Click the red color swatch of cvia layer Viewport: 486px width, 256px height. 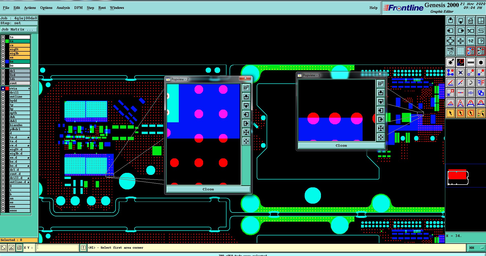7,88
